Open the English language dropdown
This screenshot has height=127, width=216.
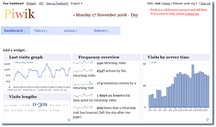77,3
